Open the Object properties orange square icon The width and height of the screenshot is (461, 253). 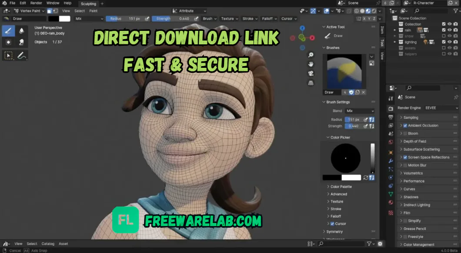391,153
